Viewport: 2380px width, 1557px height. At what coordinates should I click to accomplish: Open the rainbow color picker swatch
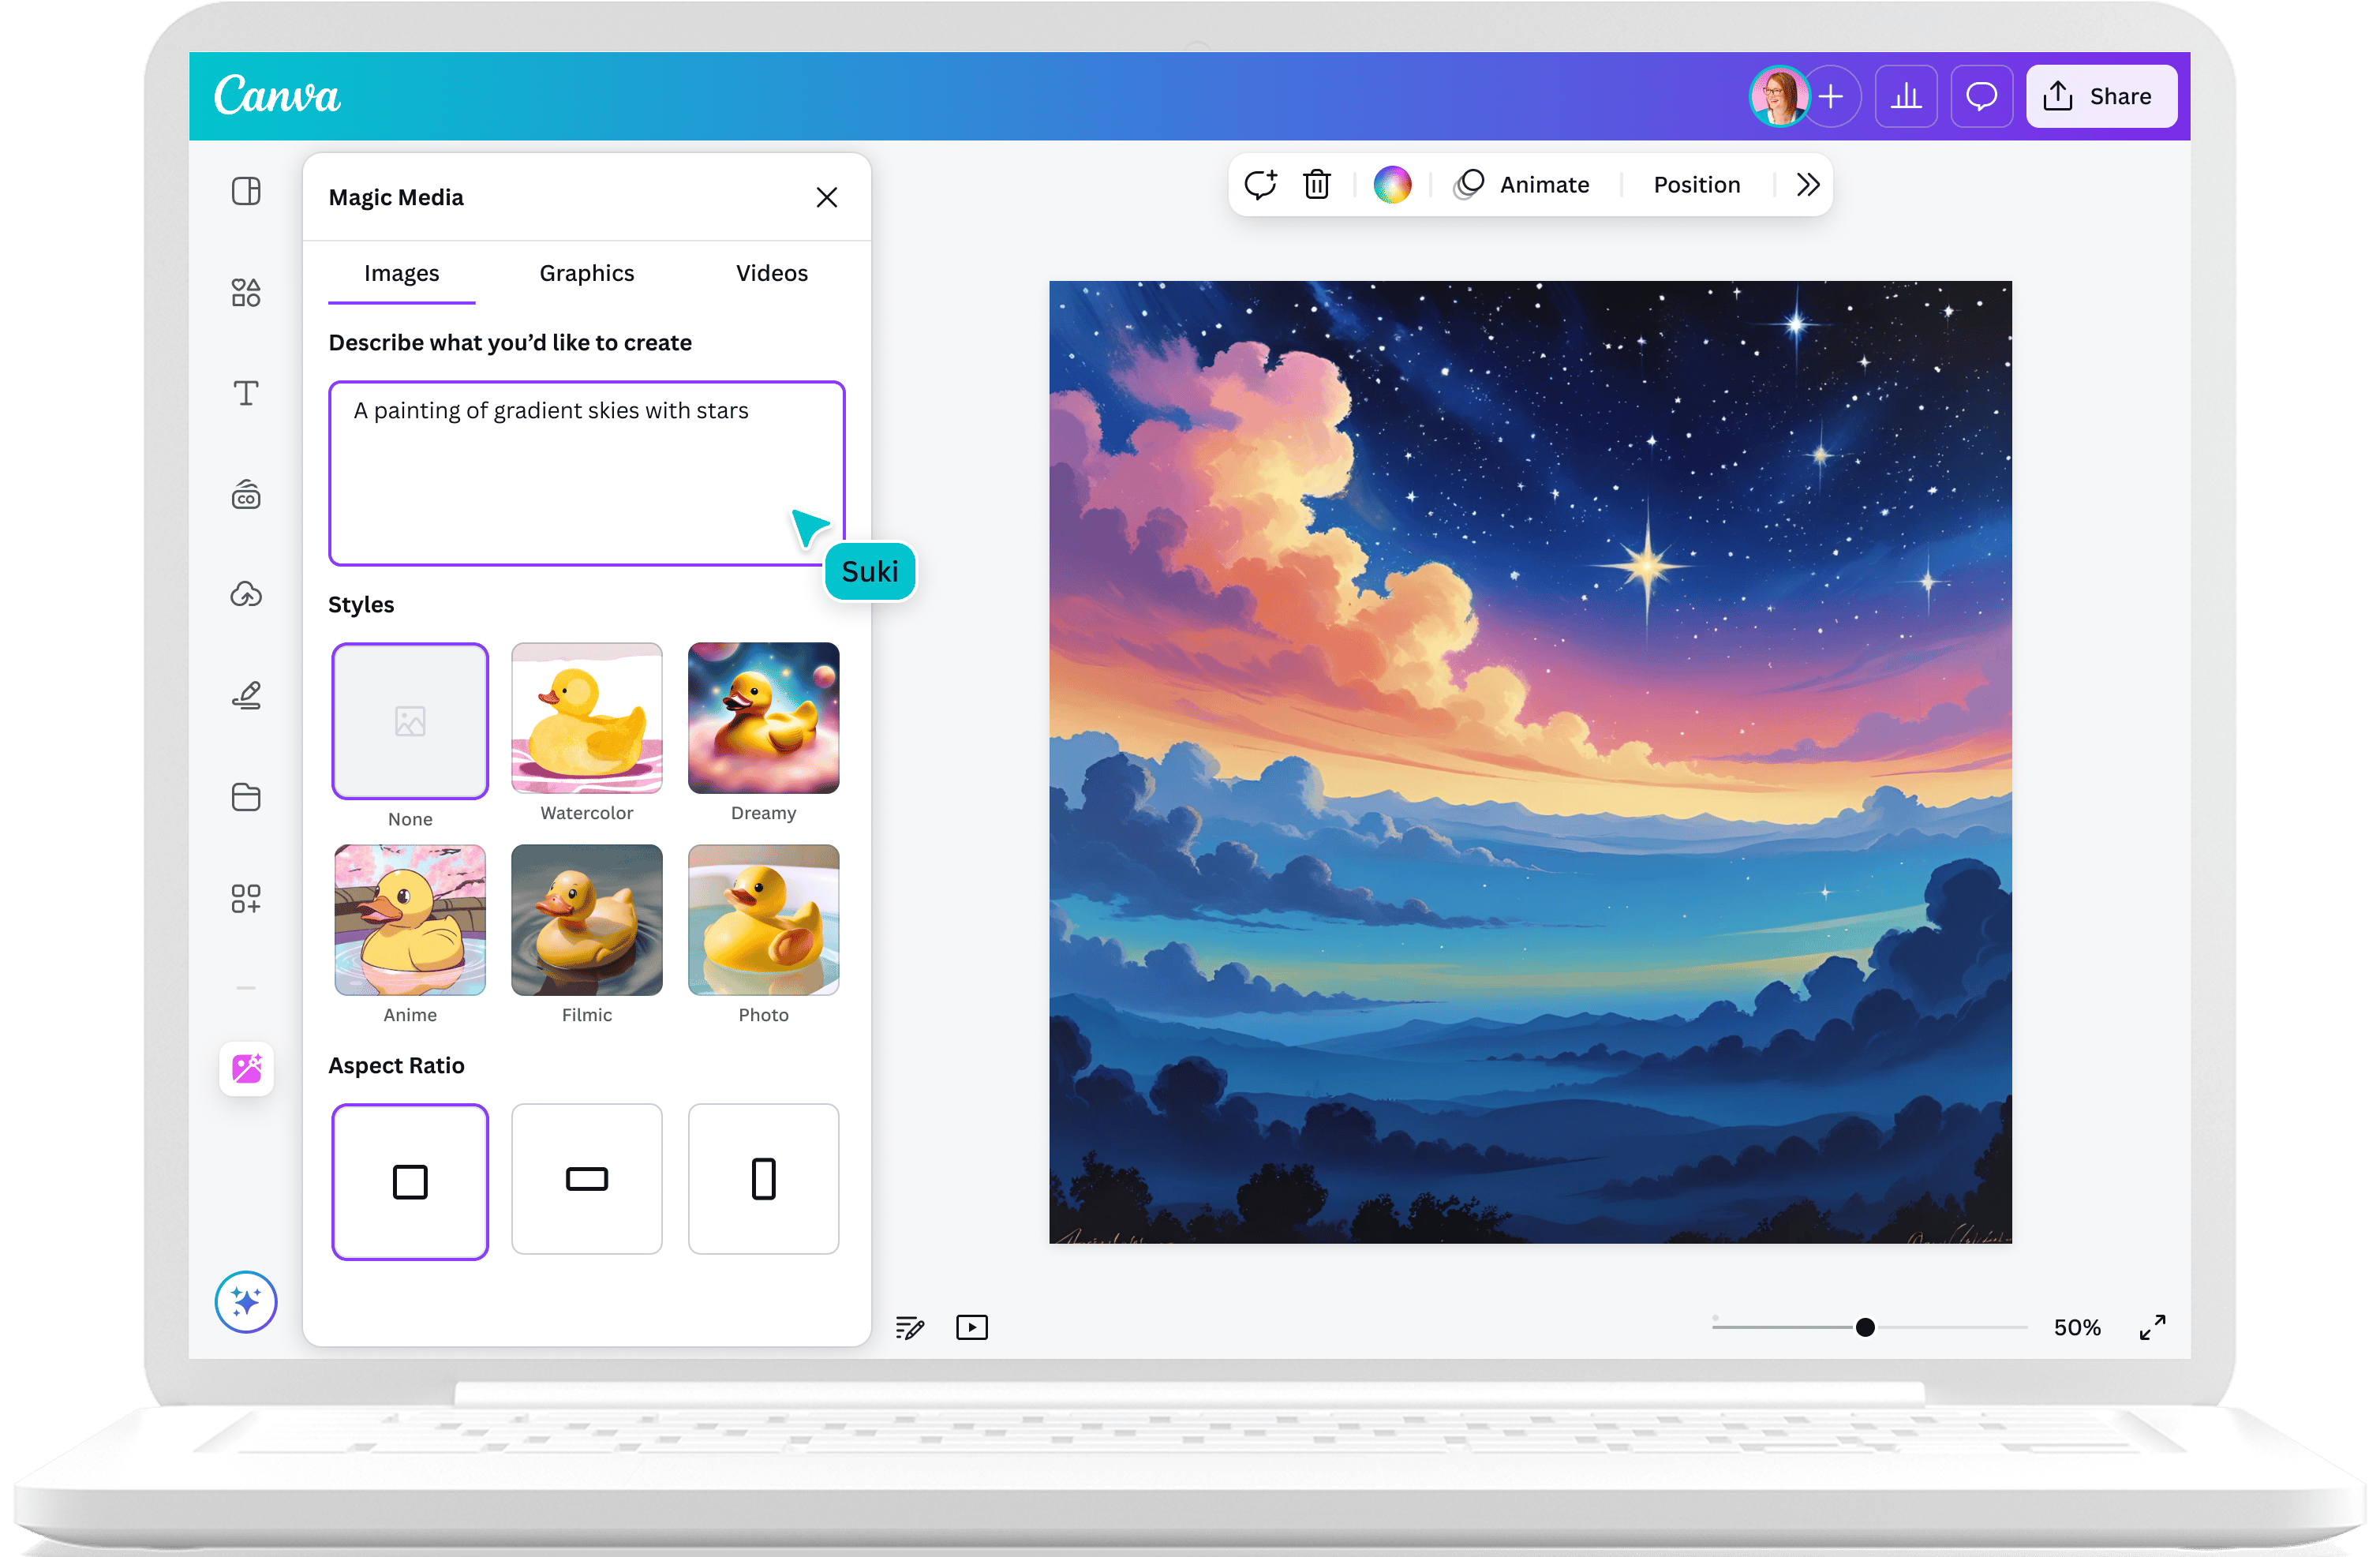1392,185
